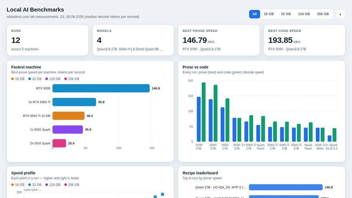Click the RTX 5060 Ti 16 GB row label
This screenshot has height=198, width=352.
37,116
